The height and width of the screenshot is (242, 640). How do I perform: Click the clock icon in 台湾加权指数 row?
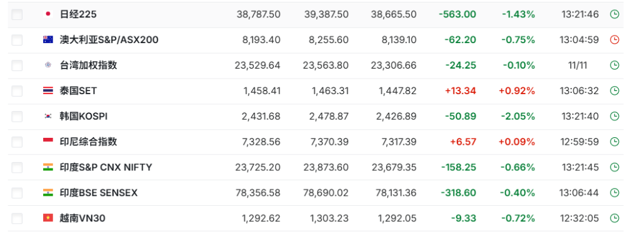point(614,65)
